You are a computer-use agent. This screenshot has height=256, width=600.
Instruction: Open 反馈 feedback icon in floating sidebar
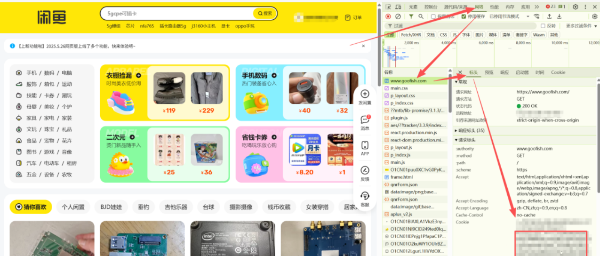coord(365,170)
